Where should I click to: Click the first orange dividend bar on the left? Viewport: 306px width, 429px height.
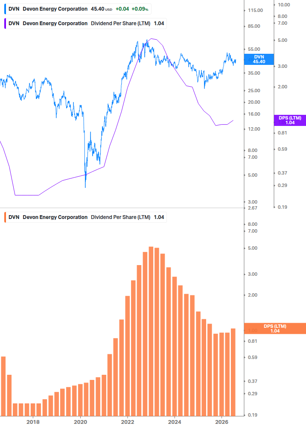[x=3, y=386]
